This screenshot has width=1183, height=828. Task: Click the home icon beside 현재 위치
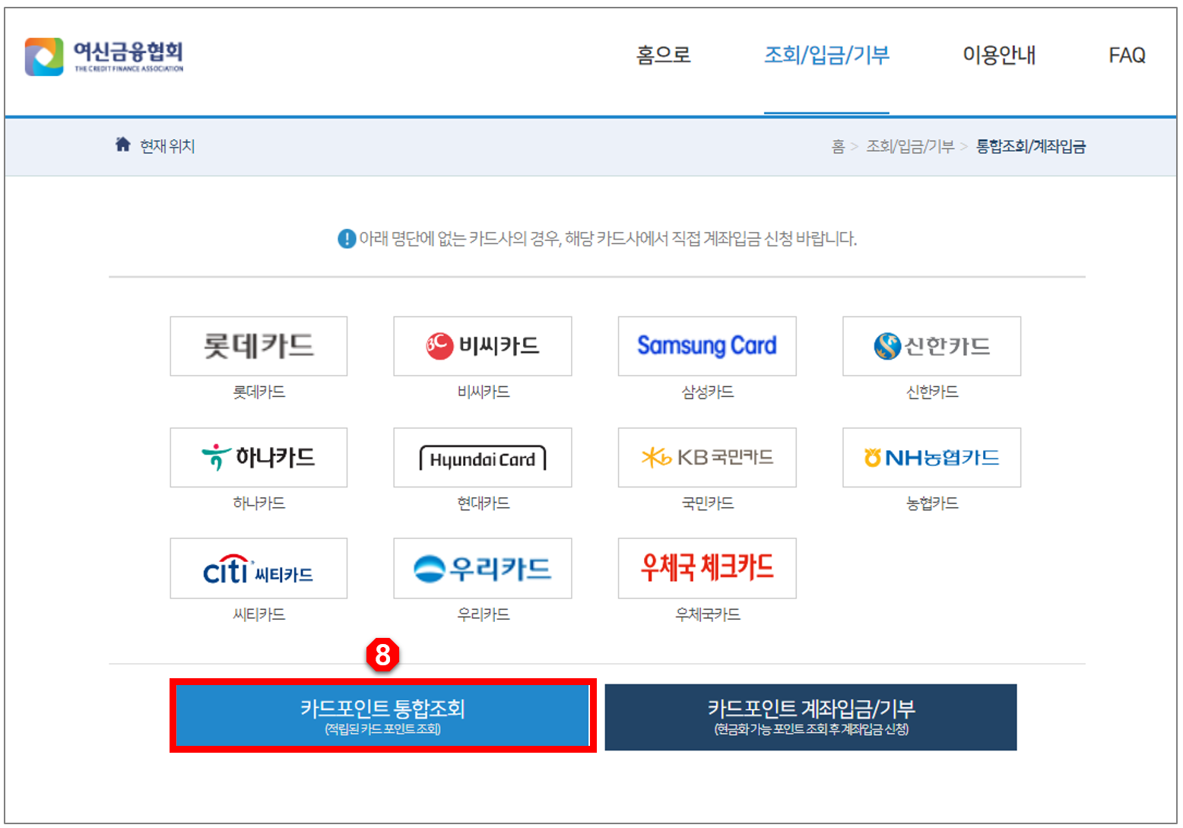point(122,144)
